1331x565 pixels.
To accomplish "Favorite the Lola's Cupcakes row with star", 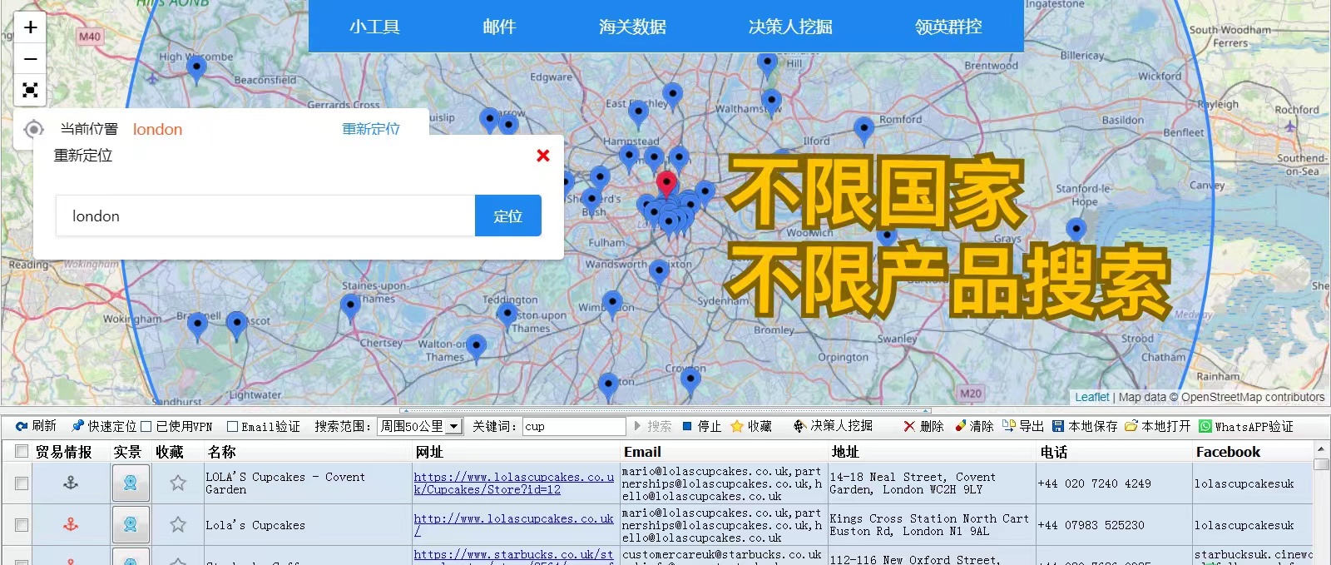I will [x=178, y=524].
